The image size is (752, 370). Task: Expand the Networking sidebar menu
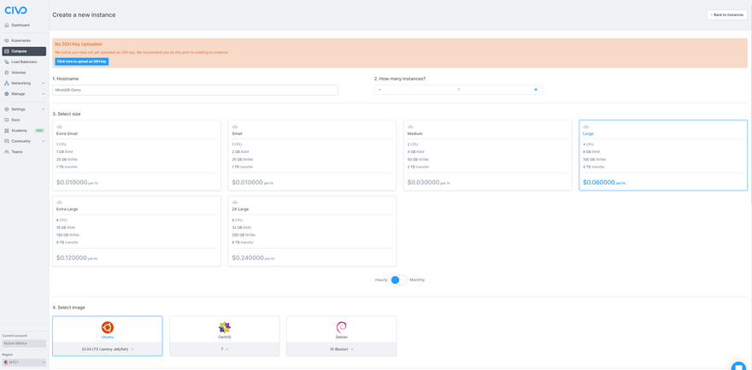coord(24,83)
